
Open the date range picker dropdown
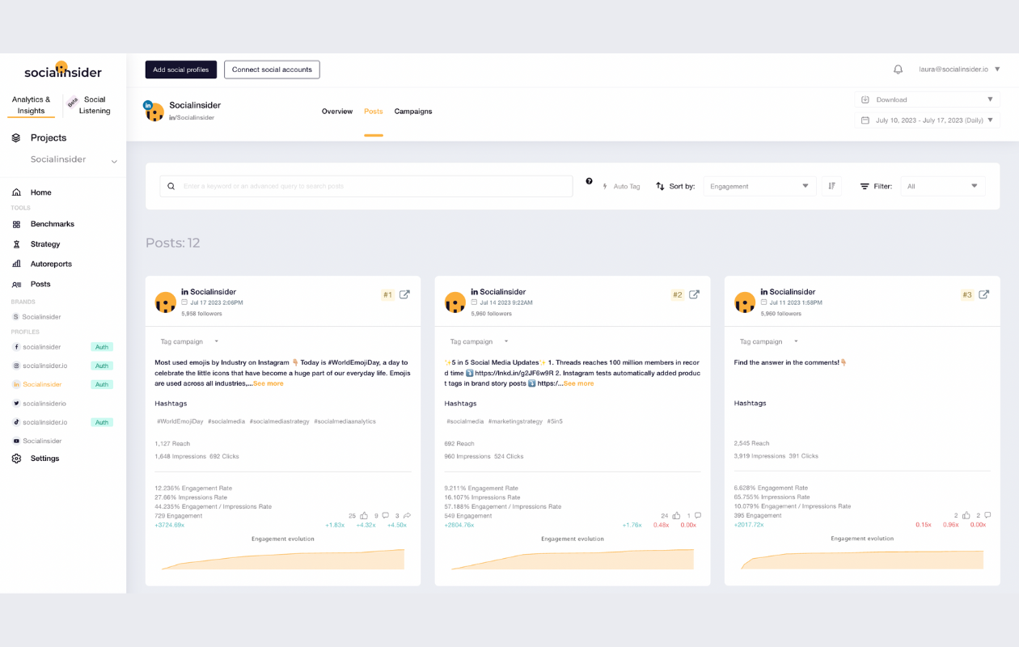[927, 120]
